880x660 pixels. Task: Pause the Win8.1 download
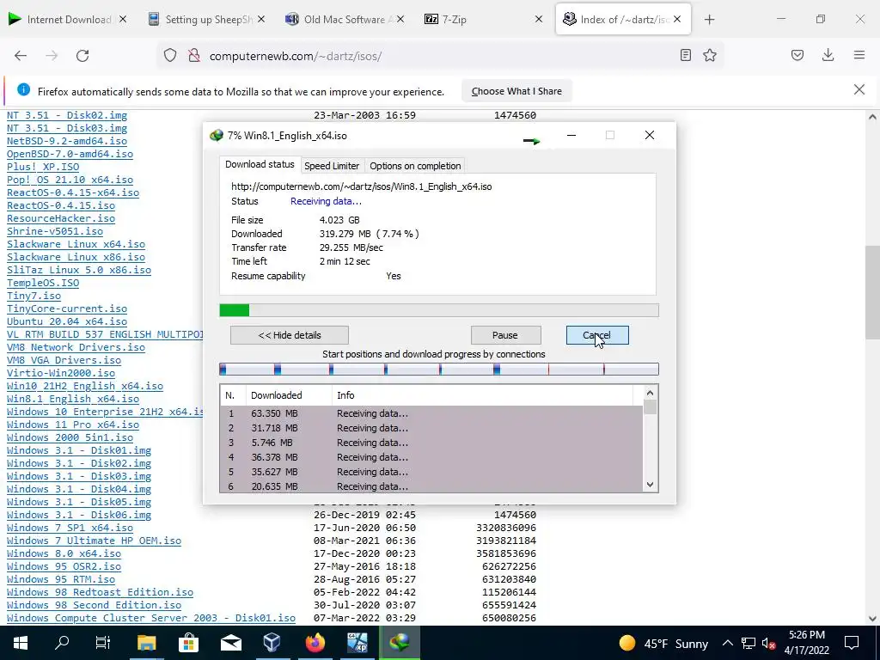click(505, 335)
